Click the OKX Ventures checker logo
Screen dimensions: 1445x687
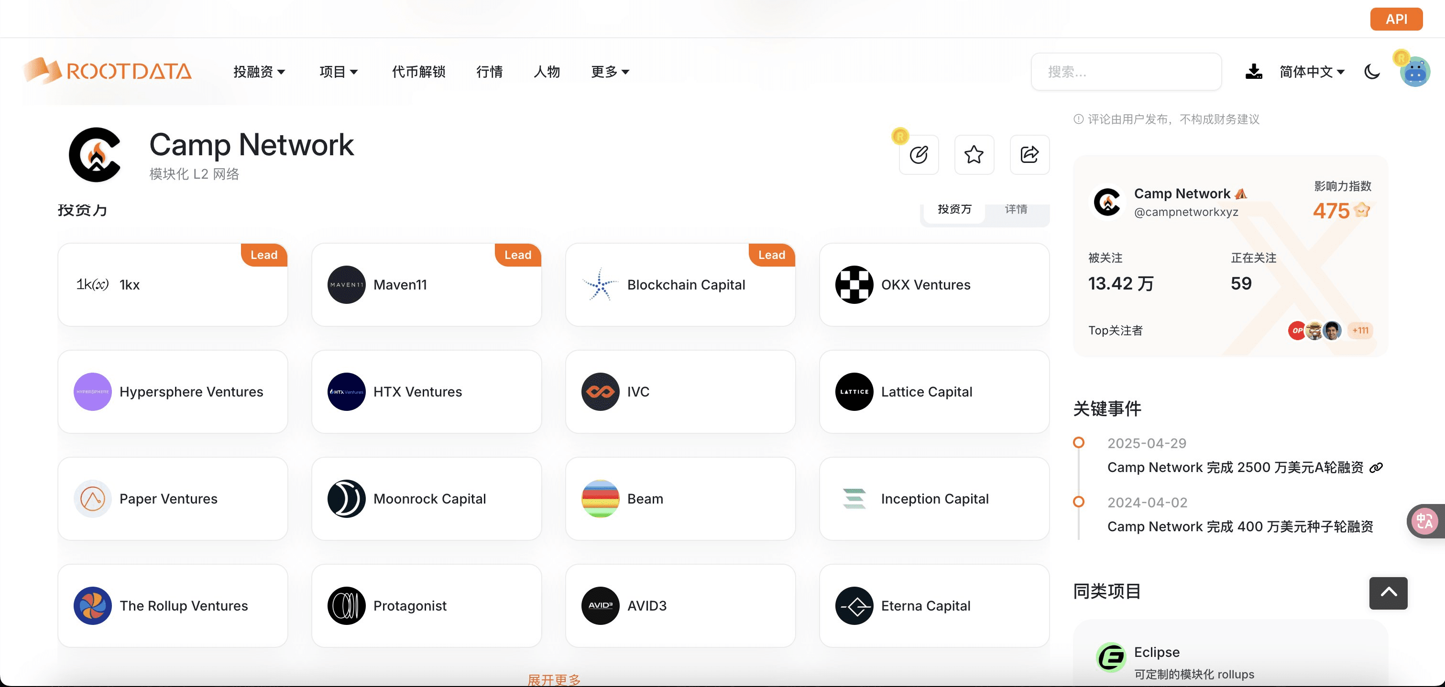tap(854, 285)
